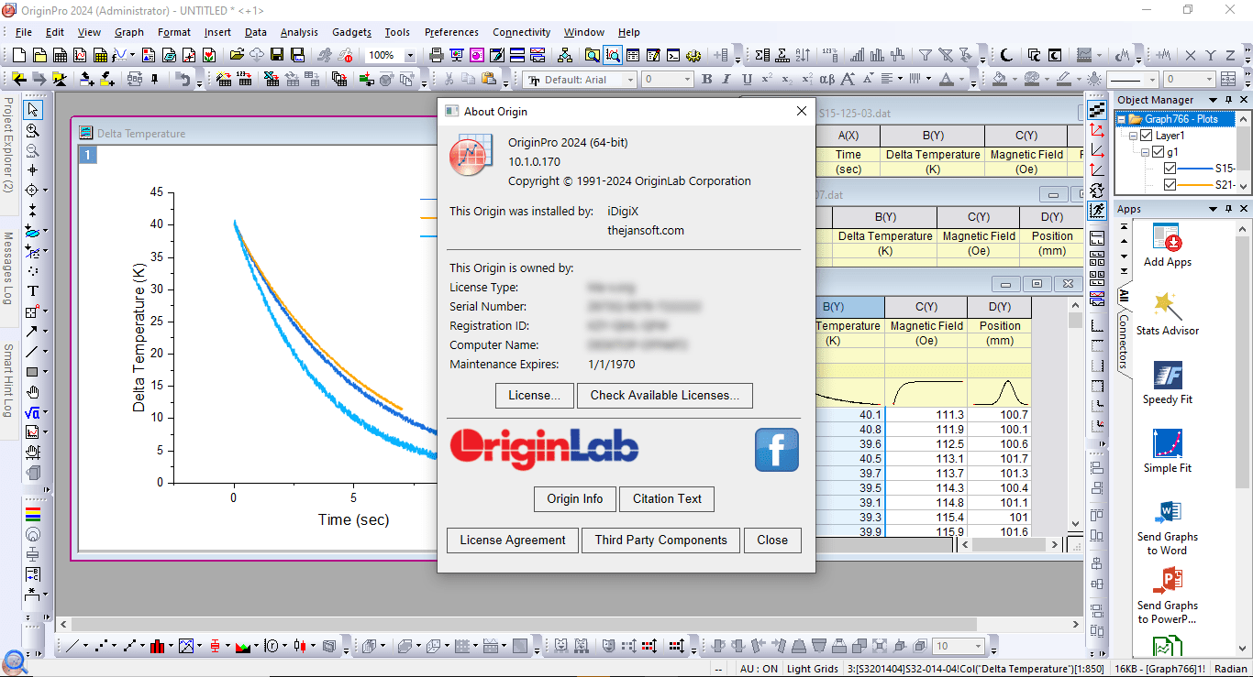The image size is (1253, 677).
Task: Launch the Stats Advisor app
Action: click(x=1168, y=314)
